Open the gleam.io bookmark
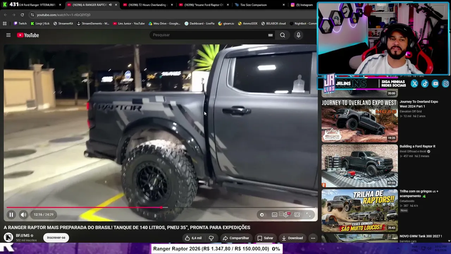 [x=226, y=24]
